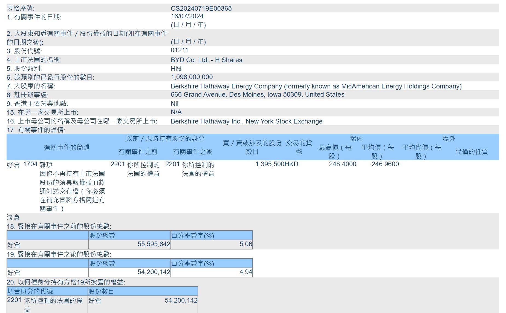
Task: Click stock code 01211
Action: pyautogui.click(x=179, y=50)
